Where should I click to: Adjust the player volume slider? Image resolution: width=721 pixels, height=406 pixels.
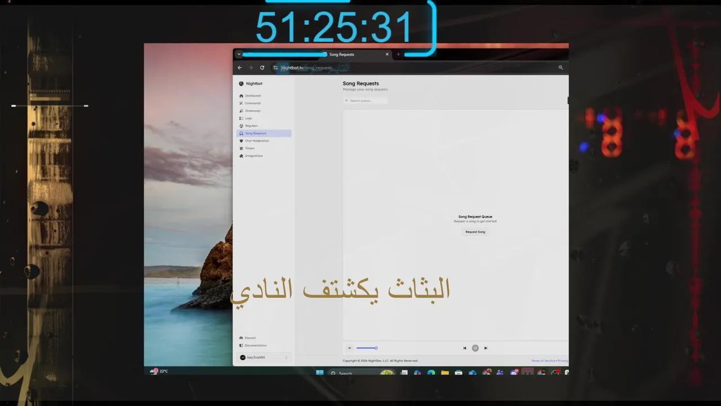(x=367, y=348)
